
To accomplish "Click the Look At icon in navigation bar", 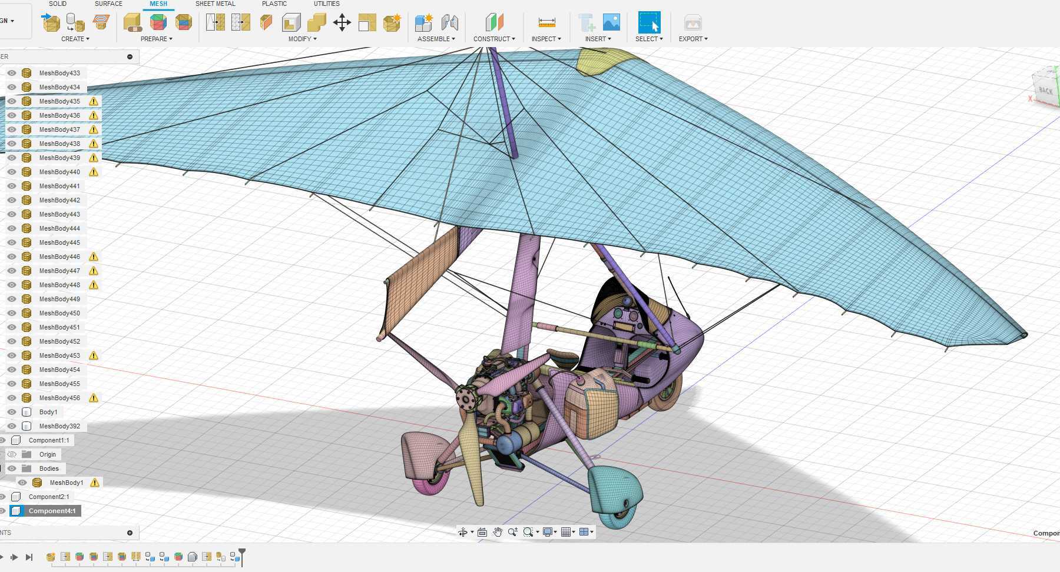I will [482, 532].
